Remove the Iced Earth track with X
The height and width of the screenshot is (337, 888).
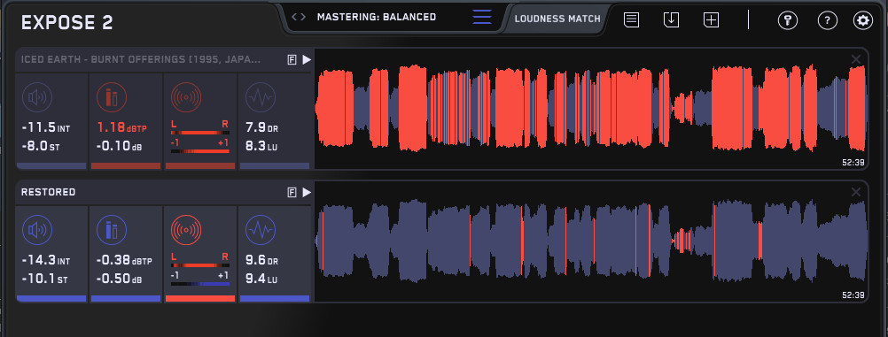pos(856,58)
